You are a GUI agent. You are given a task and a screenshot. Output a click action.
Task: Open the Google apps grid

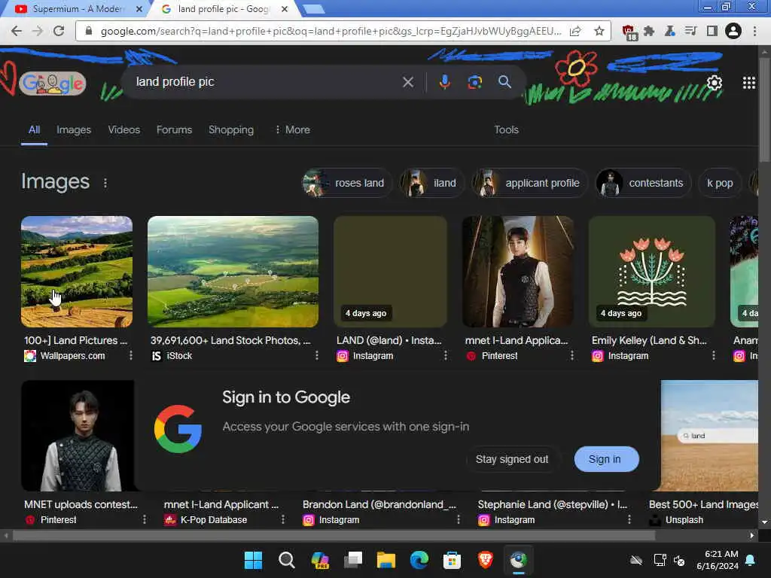click(x=749, y=83)
